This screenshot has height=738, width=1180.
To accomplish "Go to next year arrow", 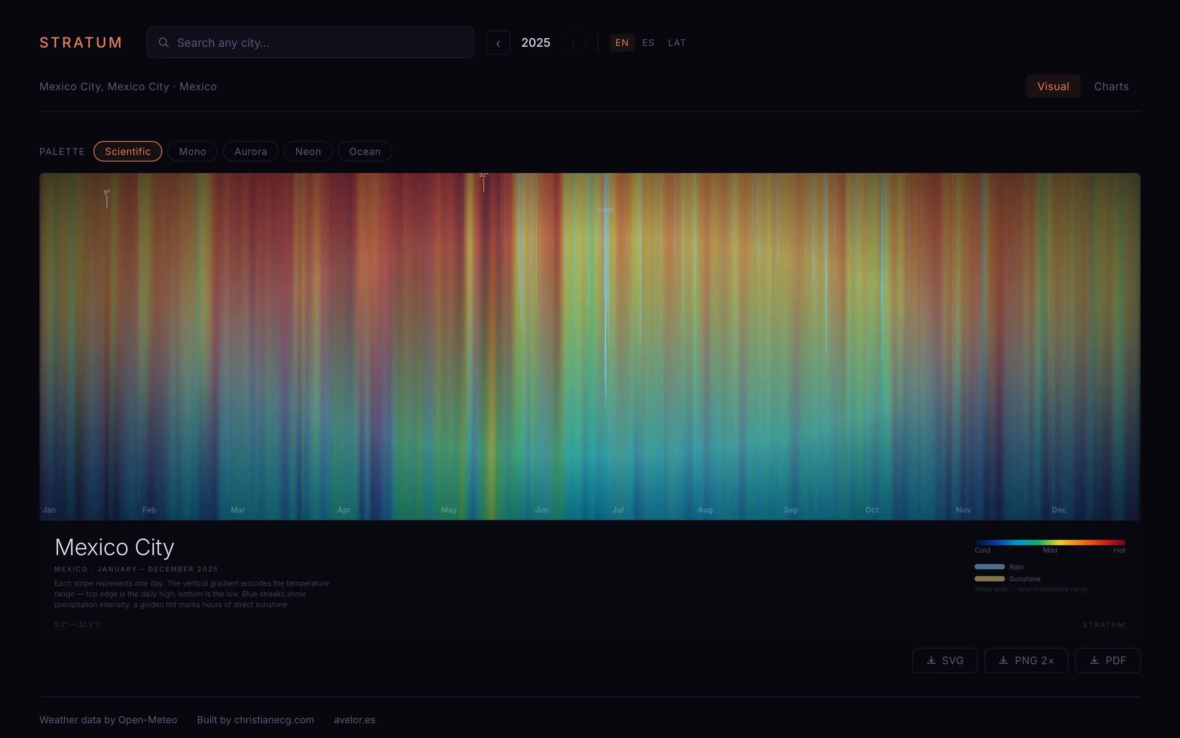I will click(574, 43).
